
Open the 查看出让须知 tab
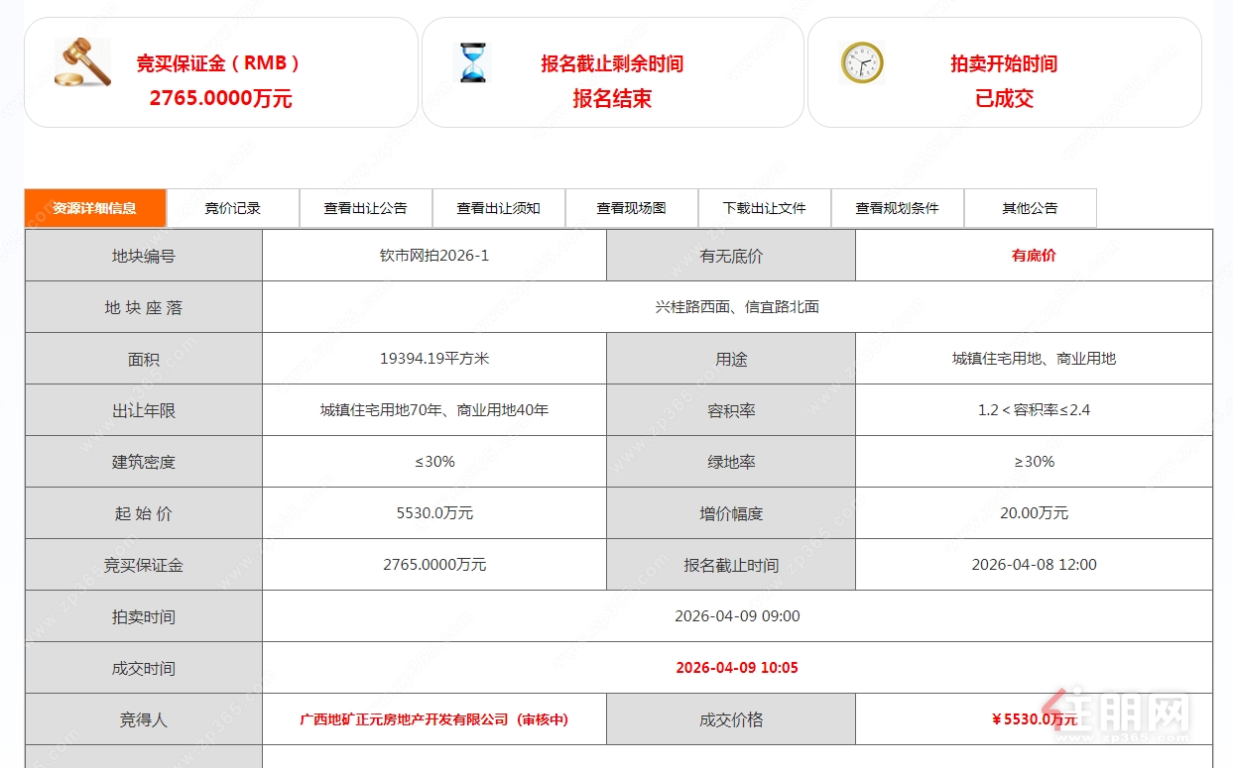(x=499, y=208)
